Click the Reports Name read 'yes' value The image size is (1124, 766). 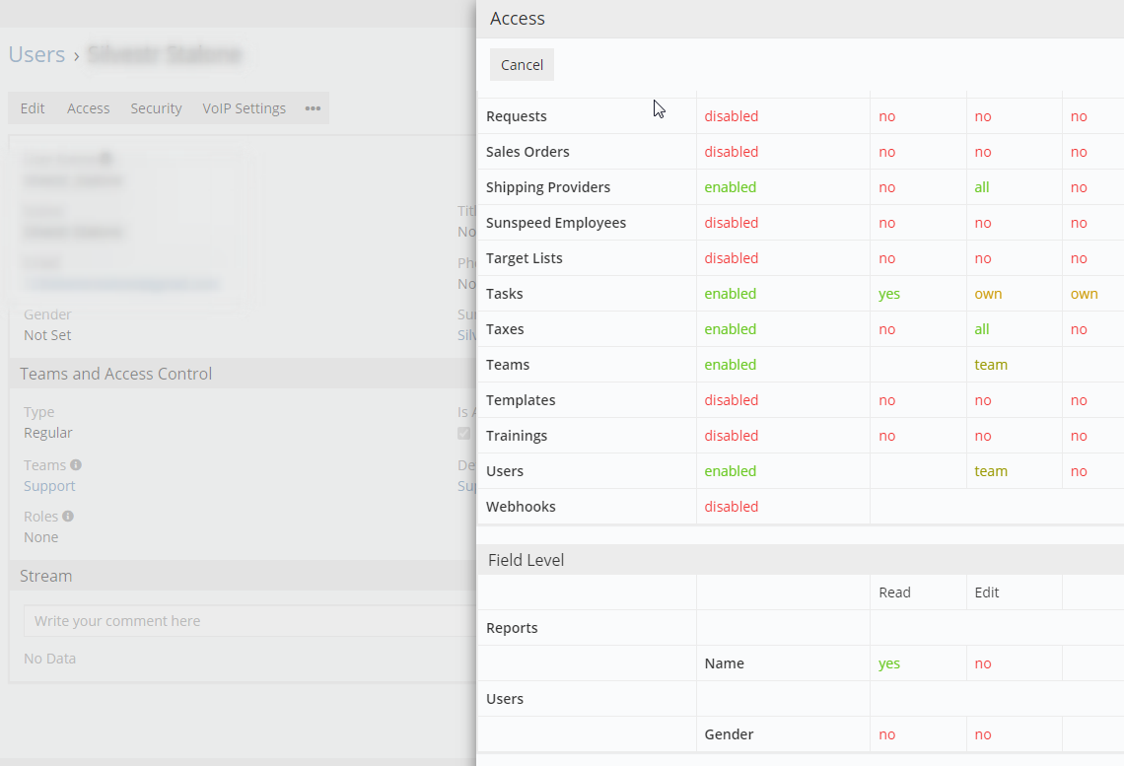coord(889,663)
